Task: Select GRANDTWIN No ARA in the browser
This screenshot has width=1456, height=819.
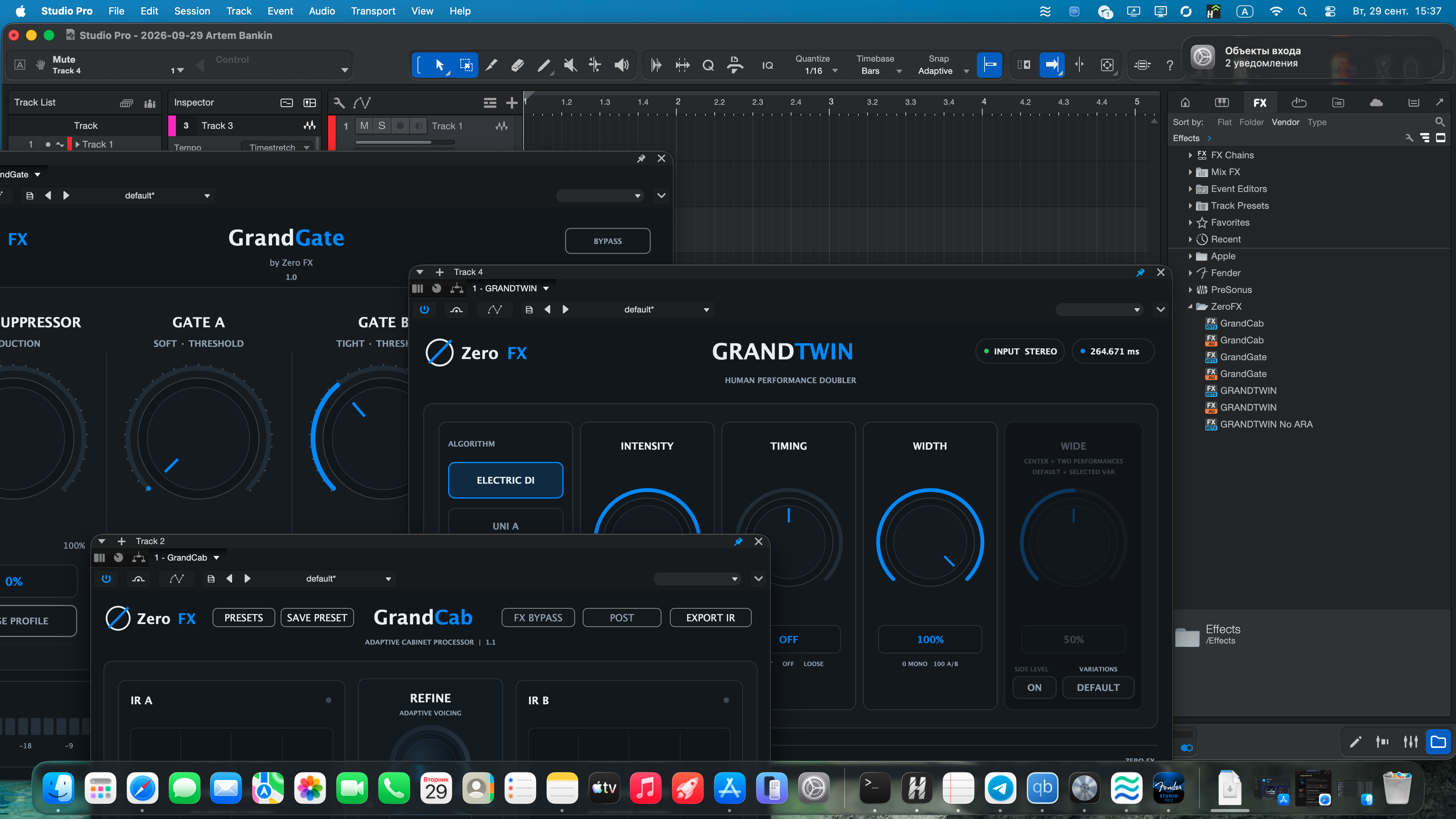Action: coord(1266,424)
